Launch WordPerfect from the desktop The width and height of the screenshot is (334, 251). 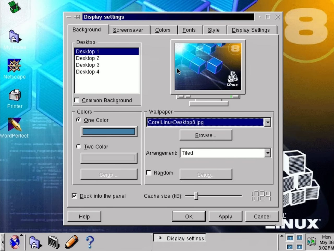[x=14, y=125]
